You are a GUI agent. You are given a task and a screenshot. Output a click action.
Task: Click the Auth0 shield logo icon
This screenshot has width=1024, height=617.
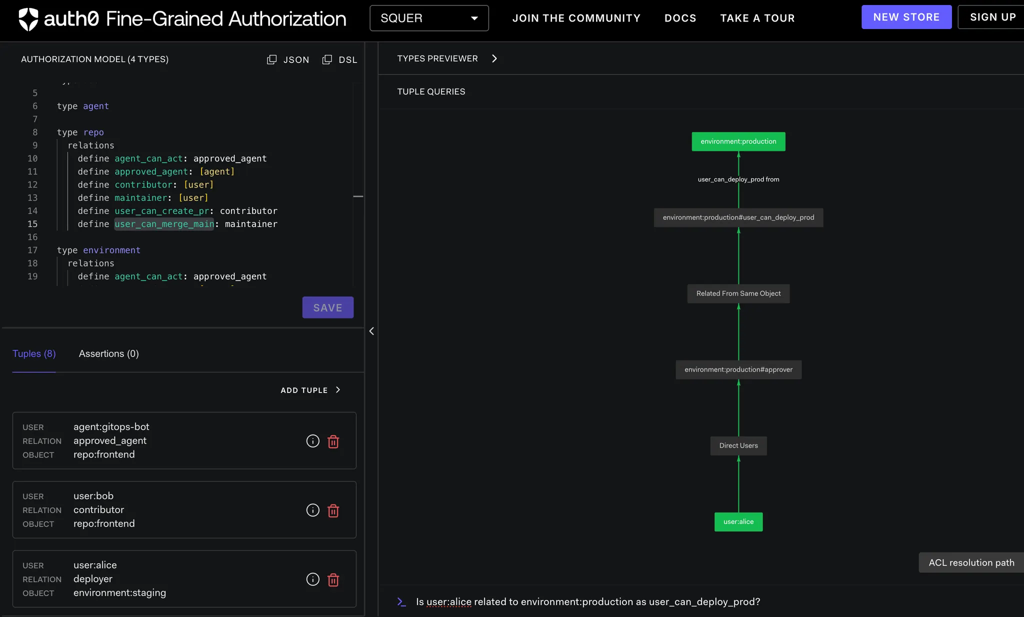28,19
